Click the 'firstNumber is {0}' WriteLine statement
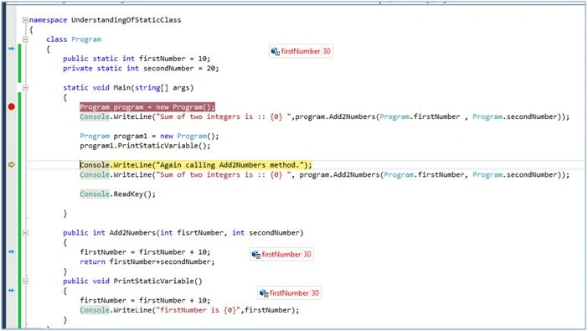This screenshot has height=331, width=588. (x=189, y=310)
